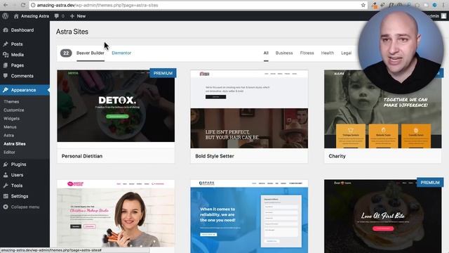Open the Amazing Astra home icon

pos(16,16)
